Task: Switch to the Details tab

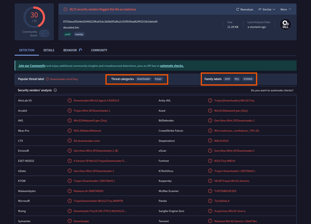Action: coord(49,50)
